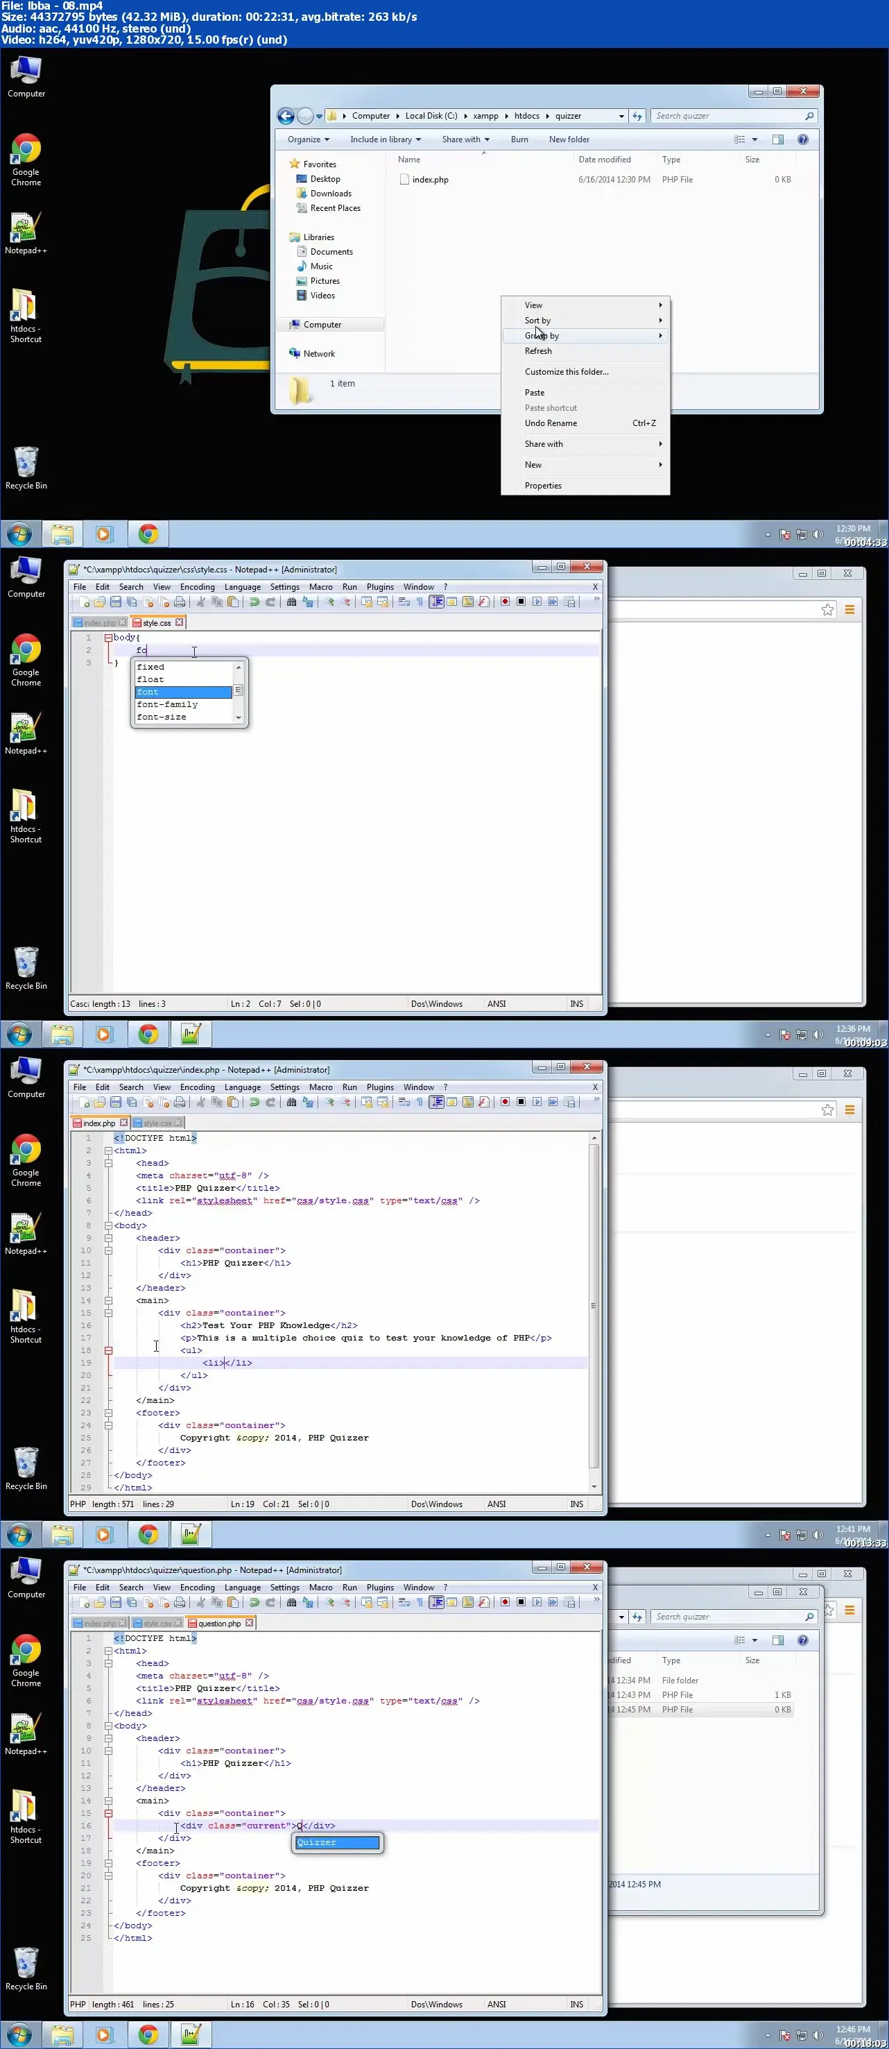The width and height of the screenshot is (889, 2049).
Task: Toggle Word Wrap in the style.css Notepad++ toolbar
Action: pos(404,602)
